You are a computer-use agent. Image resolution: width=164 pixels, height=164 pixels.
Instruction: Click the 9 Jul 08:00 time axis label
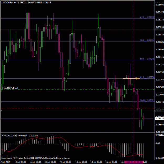pos(66,162)
